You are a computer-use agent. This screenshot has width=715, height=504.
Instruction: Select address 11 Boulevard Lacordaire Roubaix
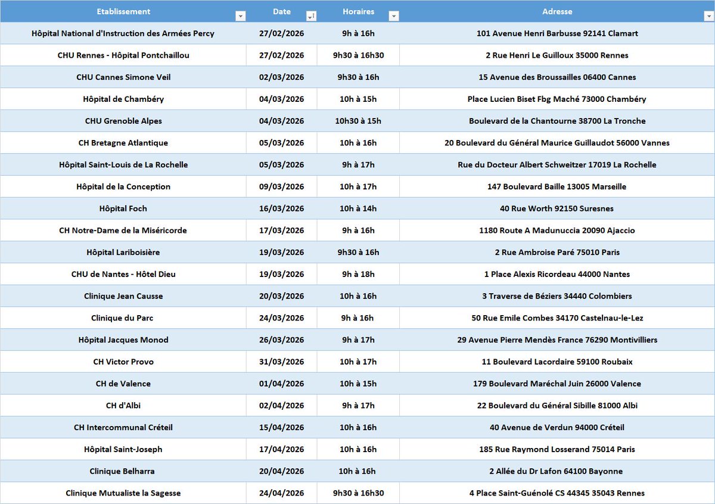pyautogui.click(x=557, y=362)
